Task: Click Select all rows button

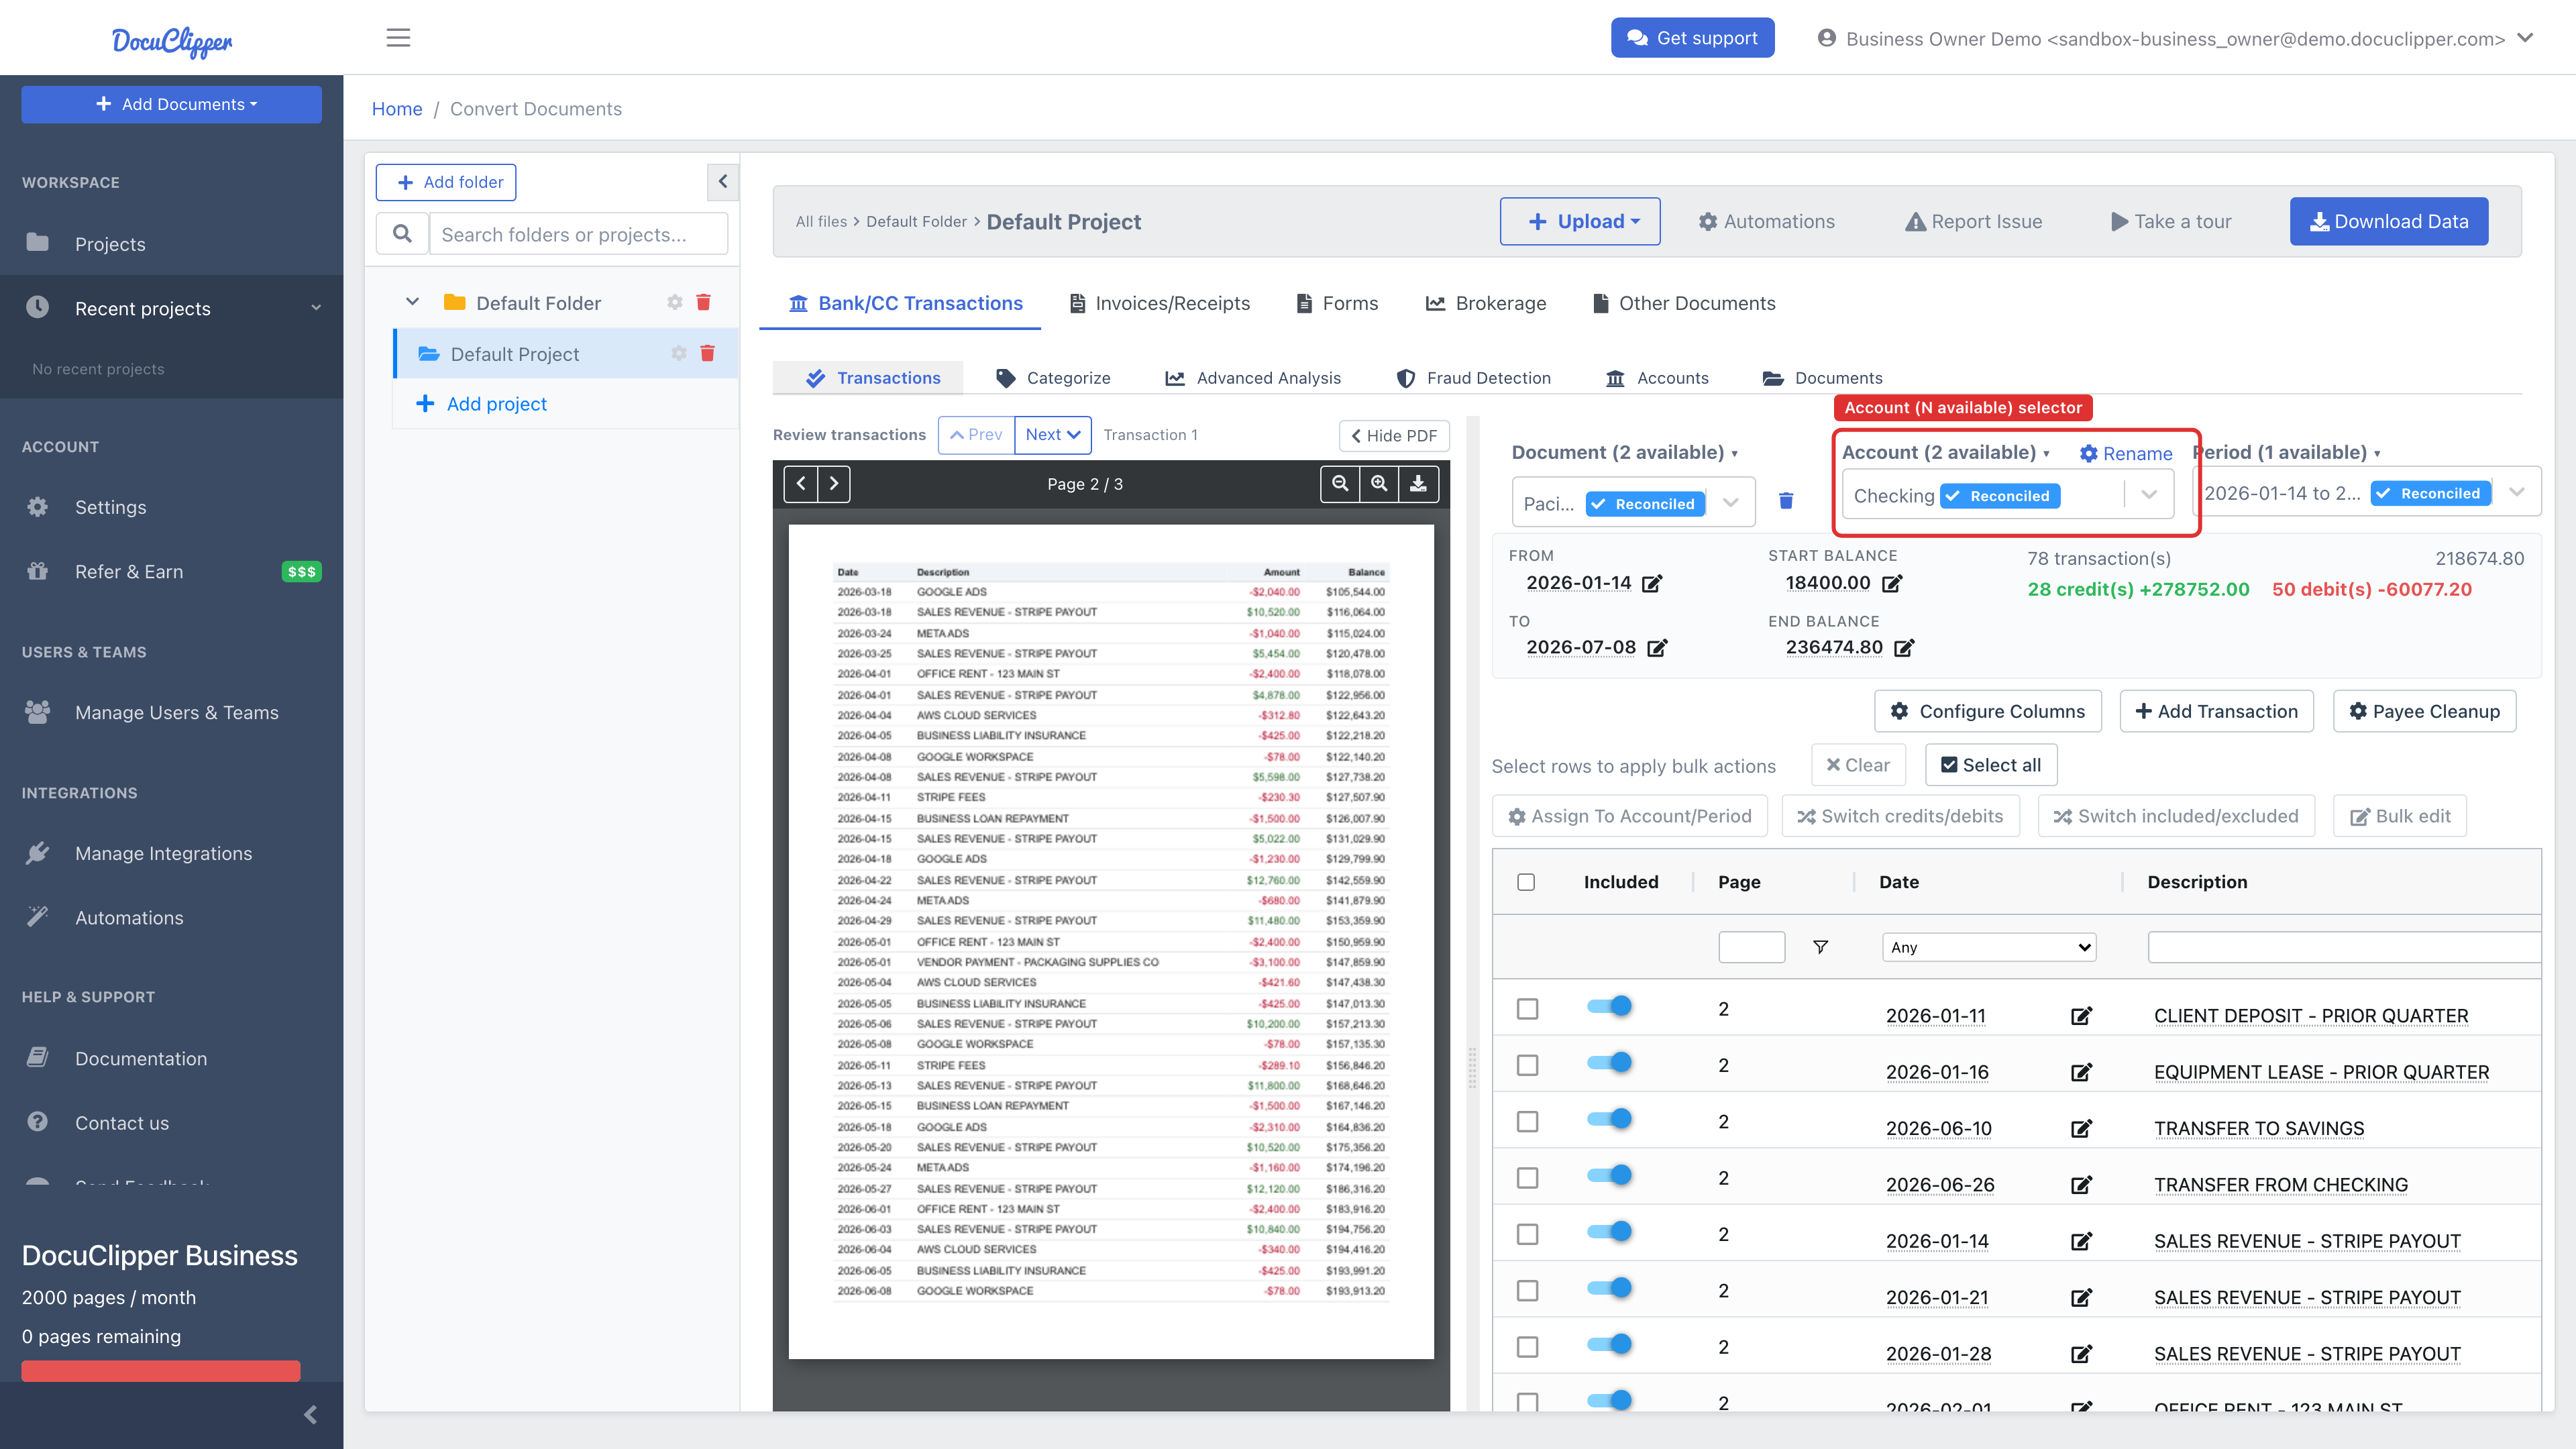Action: (x=1990, y=765)
